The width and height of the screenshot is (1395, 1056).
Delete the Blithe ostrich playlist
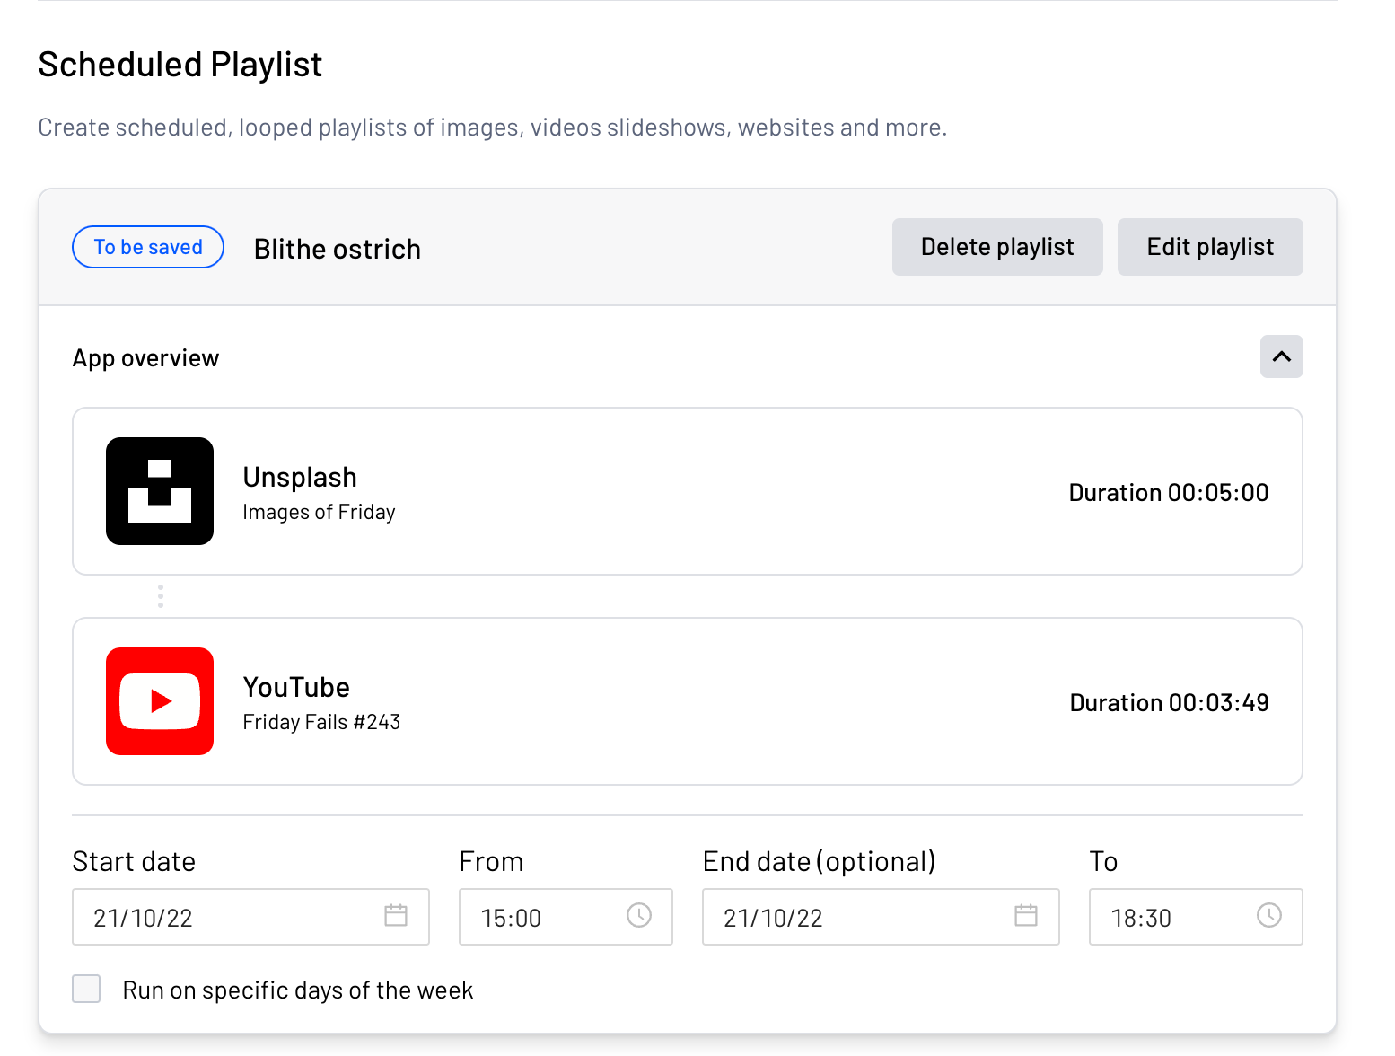pyautogui.click(x=997, y=247)
